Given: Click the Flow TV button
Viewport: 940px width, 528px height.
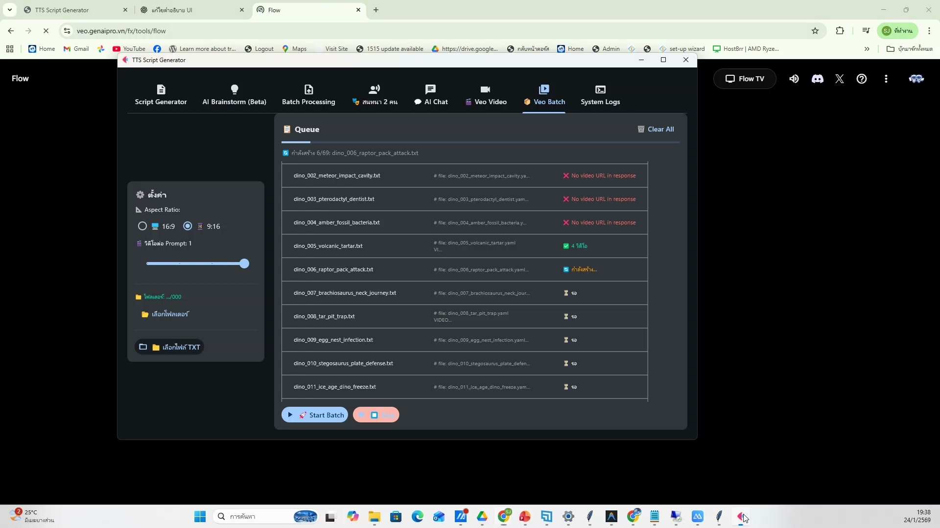Looking at the screenshot, I should (x=744, y=79).
